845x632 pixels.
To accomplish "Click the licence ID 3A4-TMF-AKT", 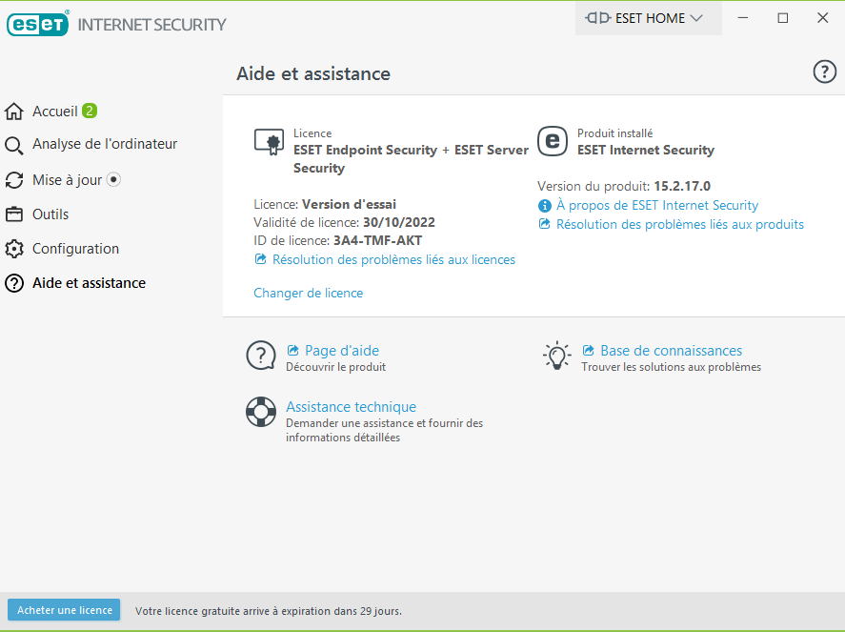I will (378, 240).
